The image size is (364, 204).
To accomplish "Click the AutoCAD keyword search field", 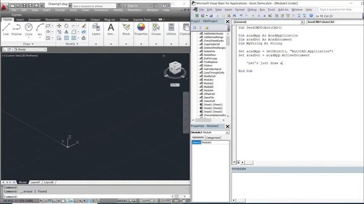I will click(94, 6).
